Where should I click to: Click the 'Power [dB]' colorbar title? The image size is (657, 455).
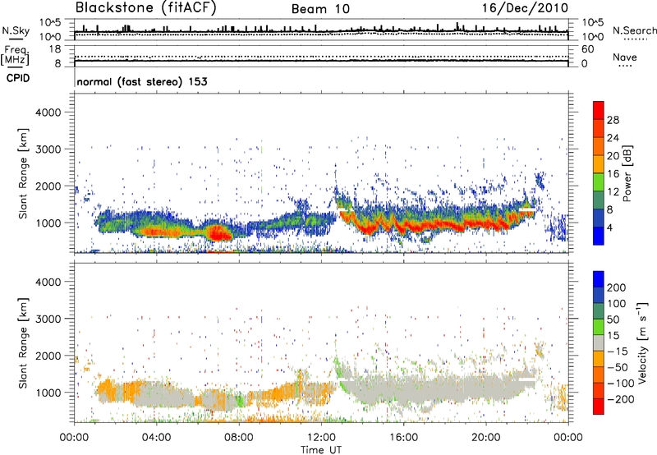pyautogui.click(x=627, y=173)
